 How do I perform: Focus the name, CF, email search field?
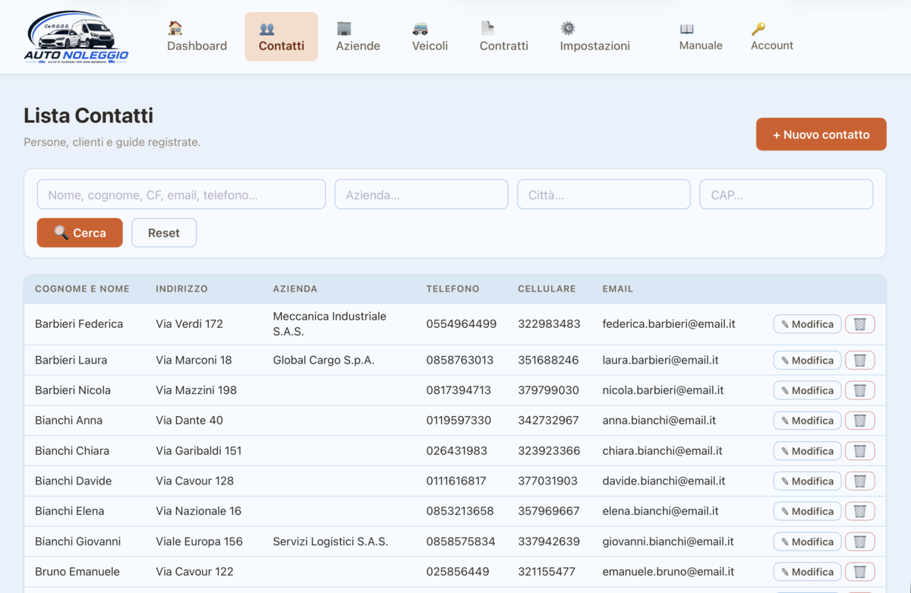pyautogui.click(x=181, y=194)
